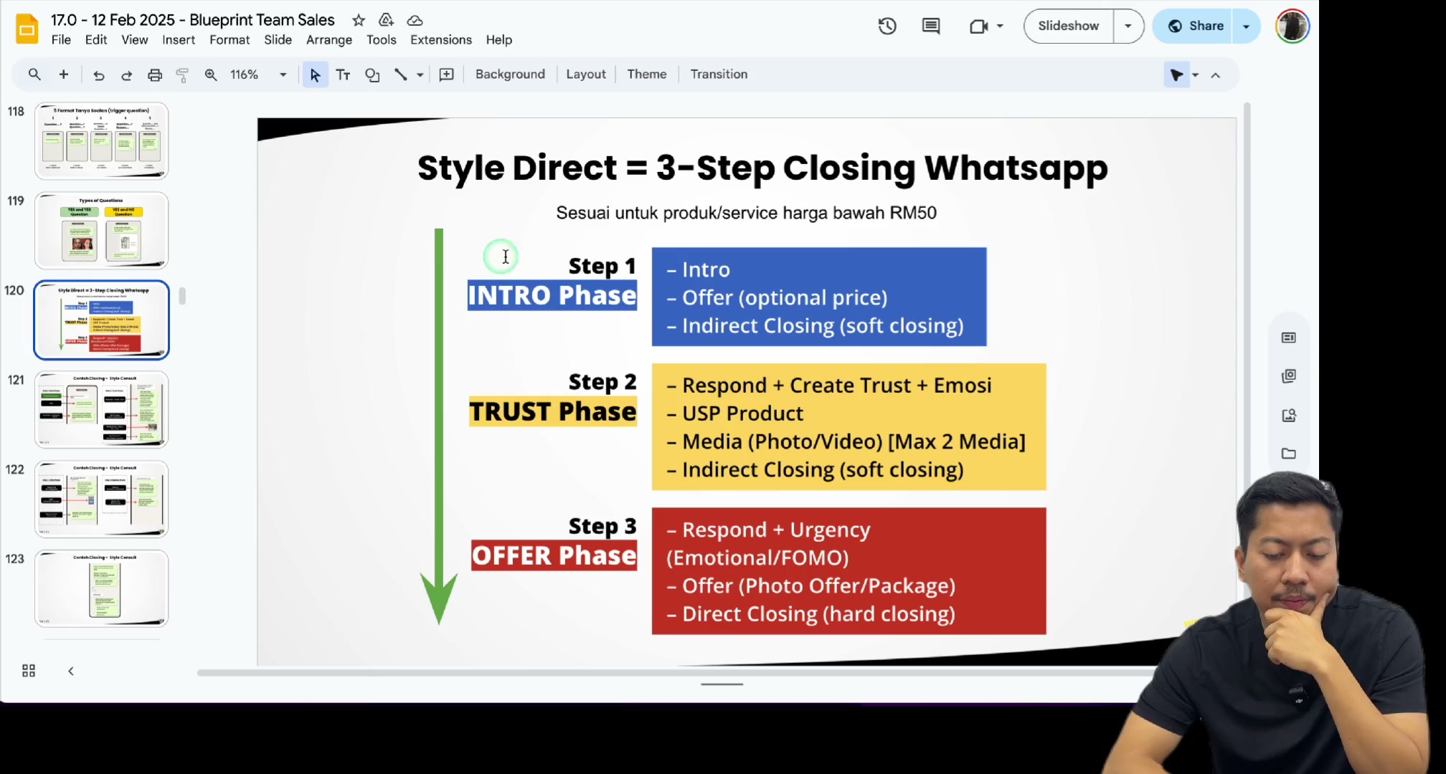Insert a comment from toolbar
This screenshot has width=1446, height=774.
(446, 75)
